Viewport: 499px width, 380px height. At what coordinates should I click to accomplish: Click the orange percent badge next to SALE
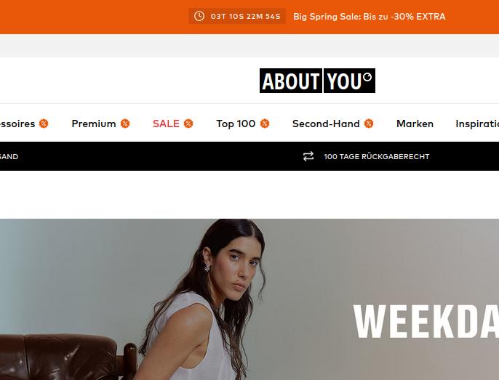pos(188,124)
